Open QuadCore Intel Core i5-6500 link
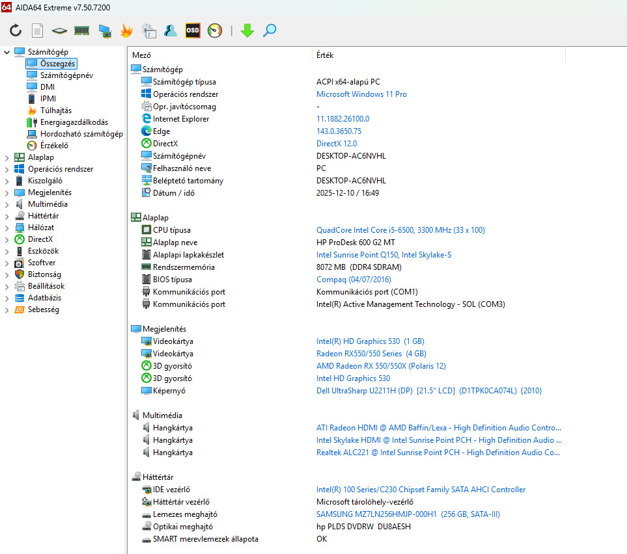Image resolution: width=627 pixels, height=554 pixels. pyautogui.click(x=400, y=230)
